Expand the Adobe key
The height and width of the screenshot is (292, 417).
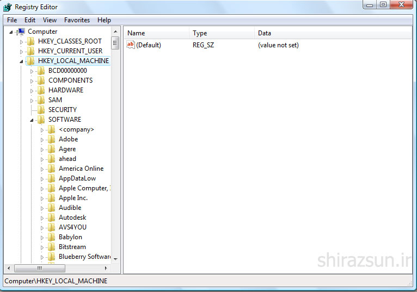(x=42, y=140)
